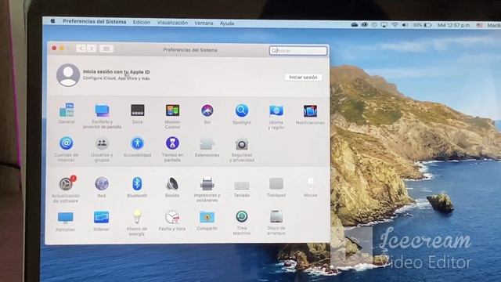This screenshot has height=282, width=501.
Task: Open the Time Machine preferences icon
Action: (242, 217)
